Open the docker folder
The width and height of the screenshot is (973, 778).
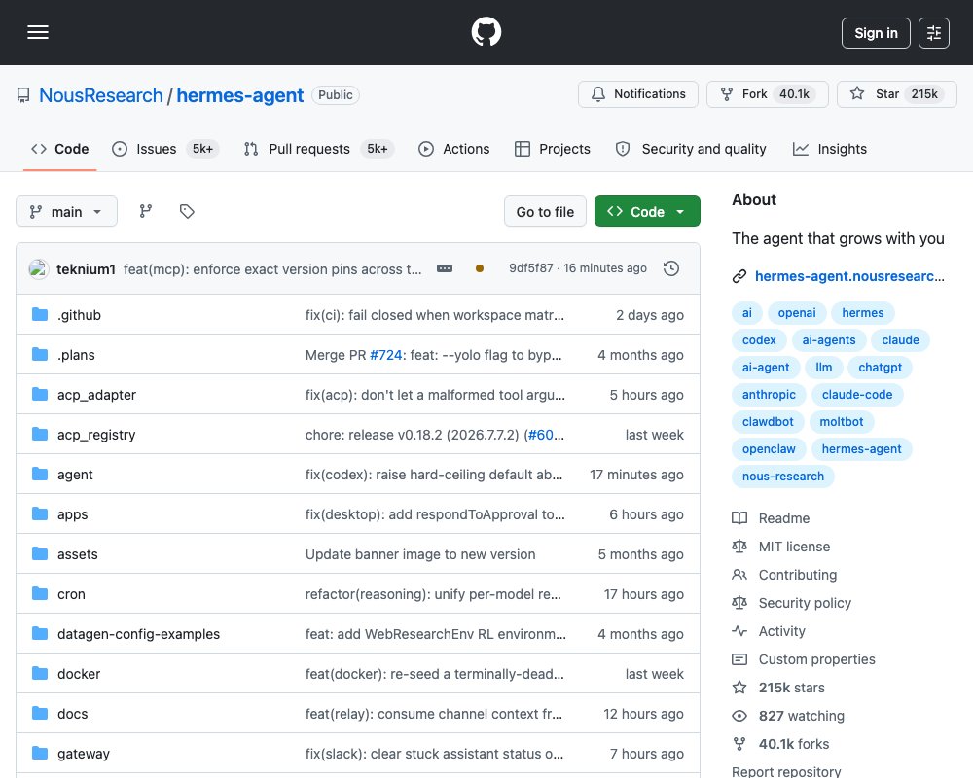pyautogui.click(x=79, y=674)
